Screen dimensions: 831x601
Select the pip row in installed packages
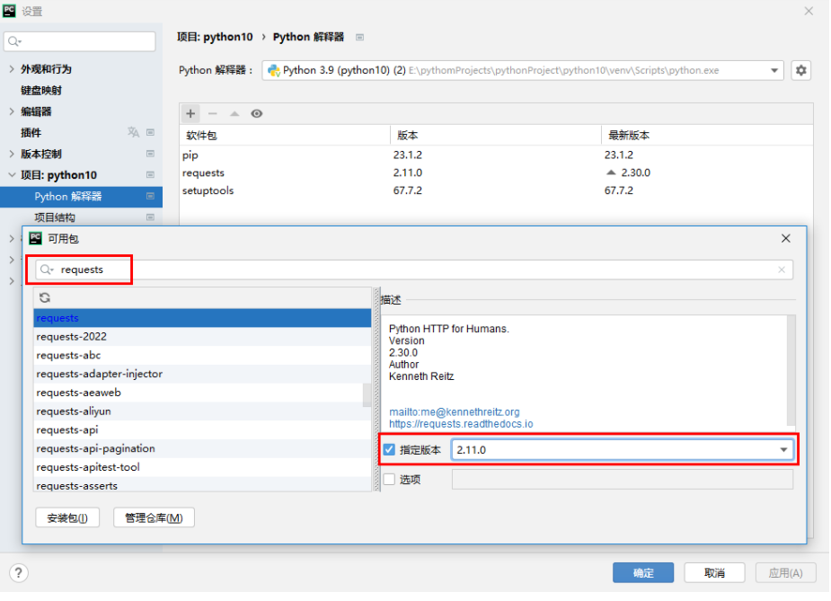(496, 155)
